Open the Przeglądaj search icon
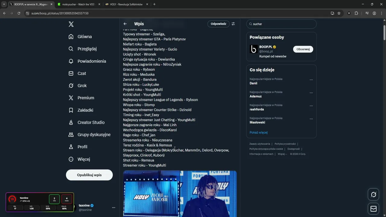Screen dimensions: 386x217 coord(71,49)
